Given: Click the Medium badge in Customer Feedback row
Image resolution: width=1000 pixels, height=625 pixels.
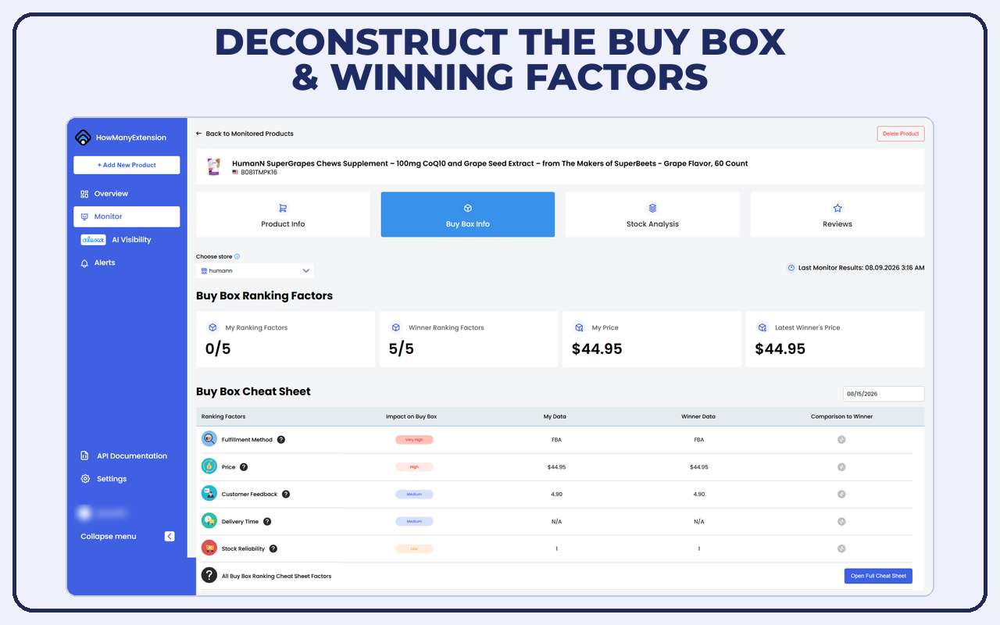Looking at the screenshot, I should point(414,495).
